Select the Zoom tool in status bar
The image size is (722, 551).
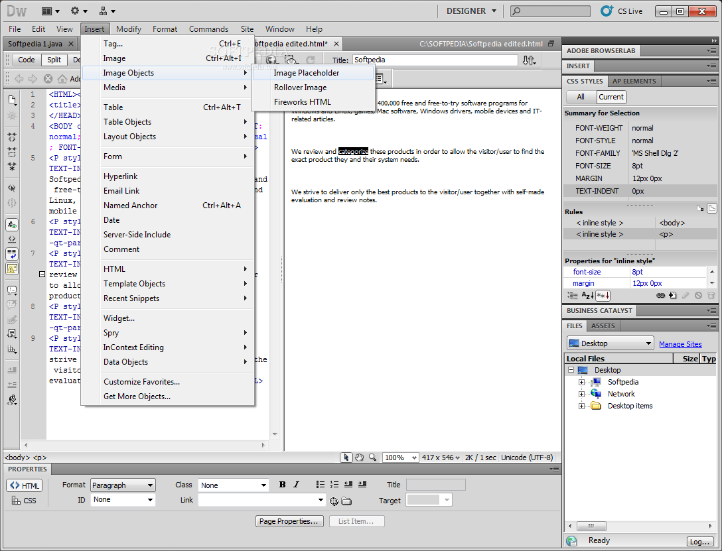pyautogui.click(x=372, y=457)
